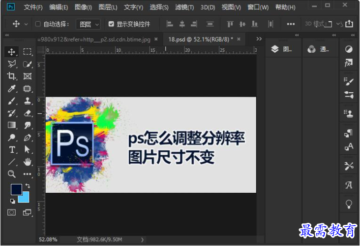Screen dimensions: 360x246
Task: Open the 图像(I) menu
Action: coord(83,7)
